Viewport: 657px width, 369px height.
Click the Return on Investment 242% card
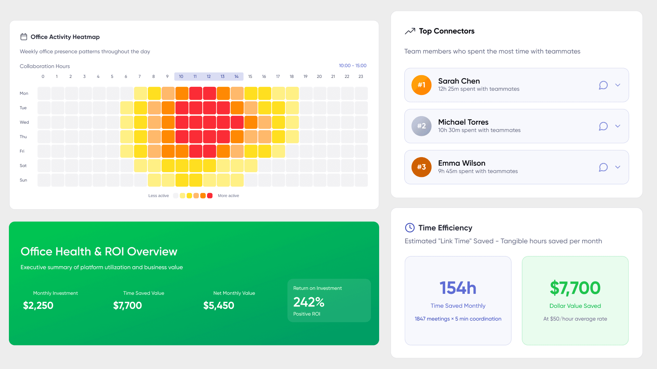329,301
